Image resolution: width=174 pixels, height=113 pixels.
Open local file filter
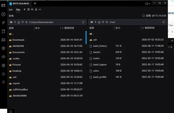point(23,22)
